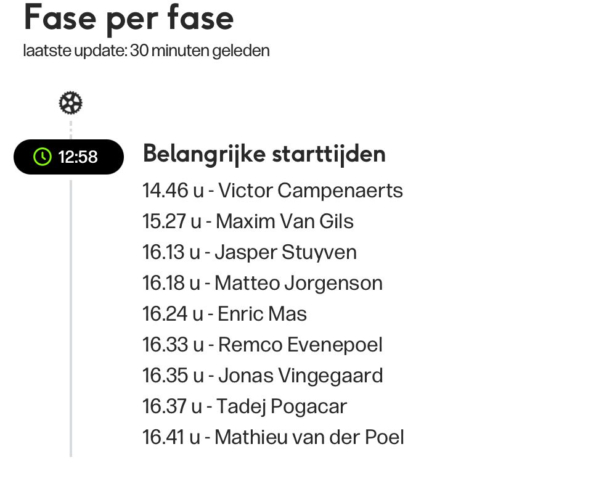
Task: Select the Jonas Vingegaard line
Action: click(263, 376)
